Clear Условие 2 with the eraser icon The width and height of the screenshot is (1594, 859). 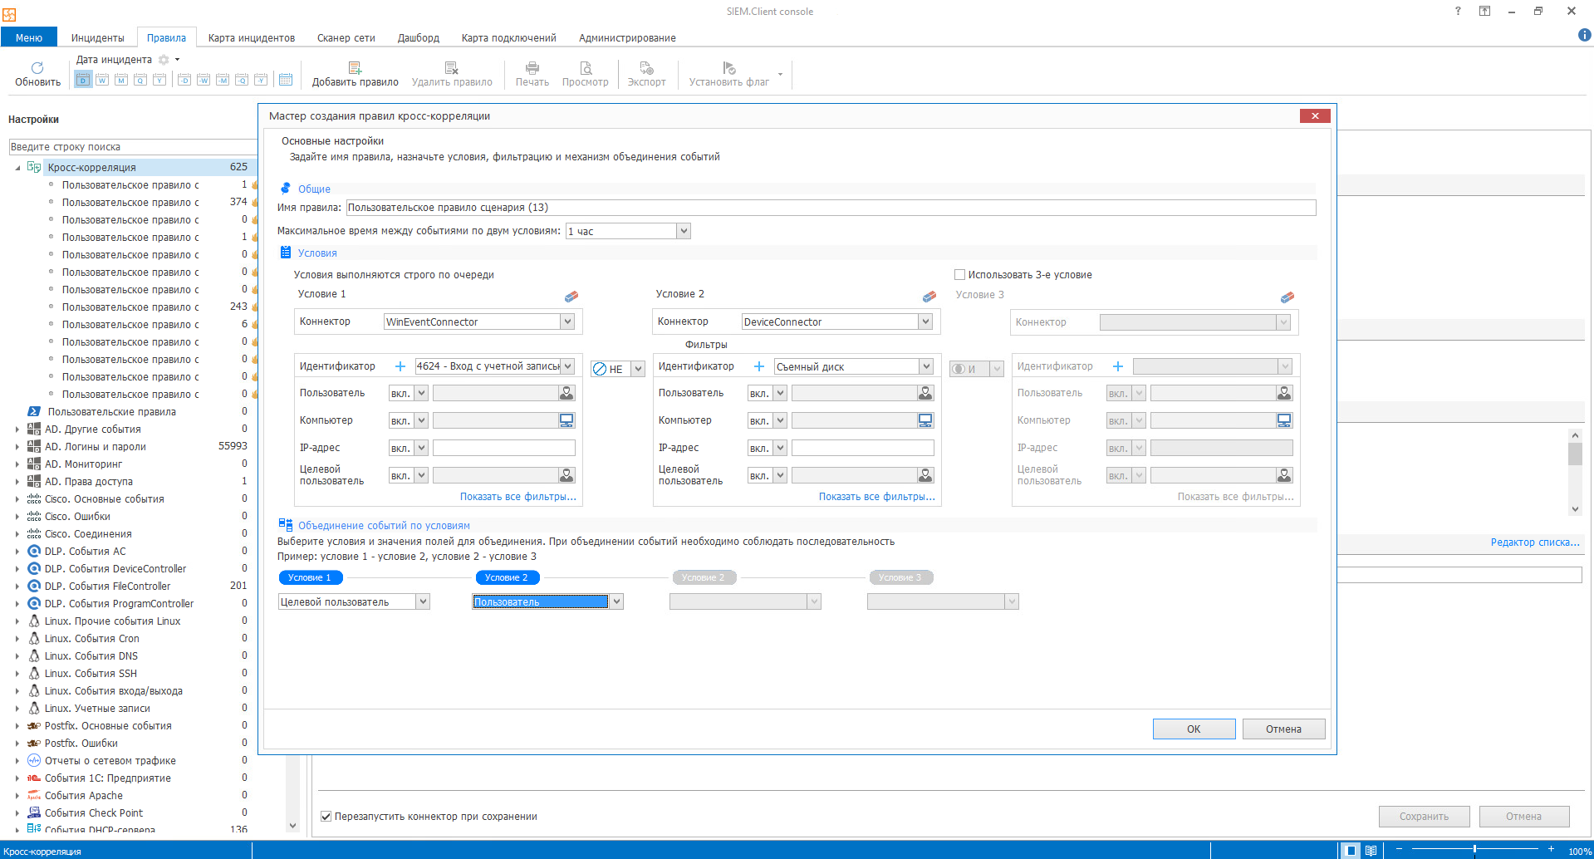pyautogui.click(x=929, y=297)
